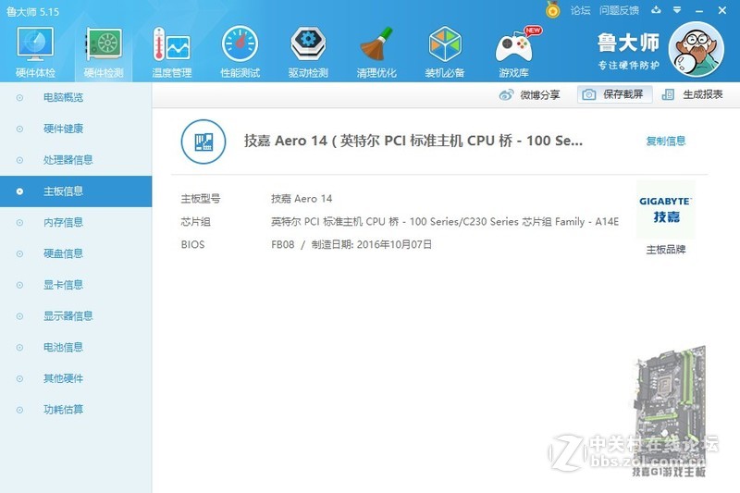This screenshot has width=740, height=493.
Task: Click 生成报表 generate report button
Action: click(692, 94)
